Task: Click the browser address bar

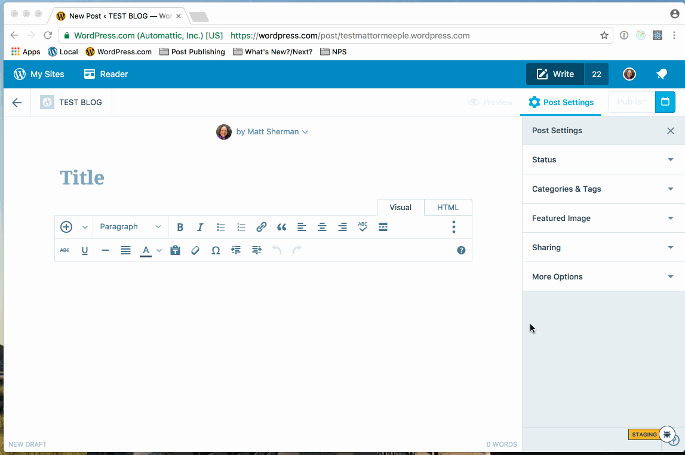Action: point(336,36)
